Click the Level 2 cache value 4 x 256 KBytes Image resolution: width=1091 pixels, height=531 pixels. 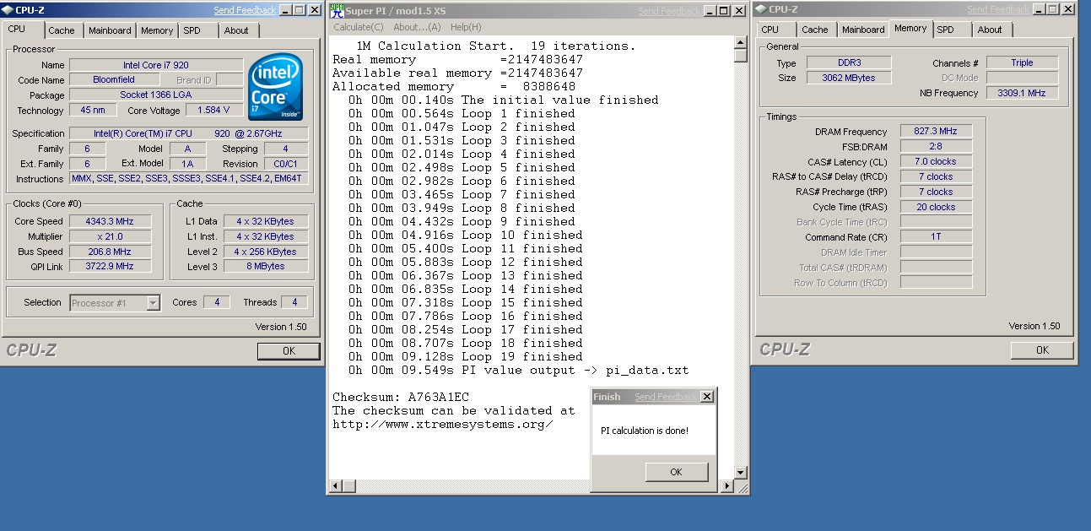[x=266, y=252]
